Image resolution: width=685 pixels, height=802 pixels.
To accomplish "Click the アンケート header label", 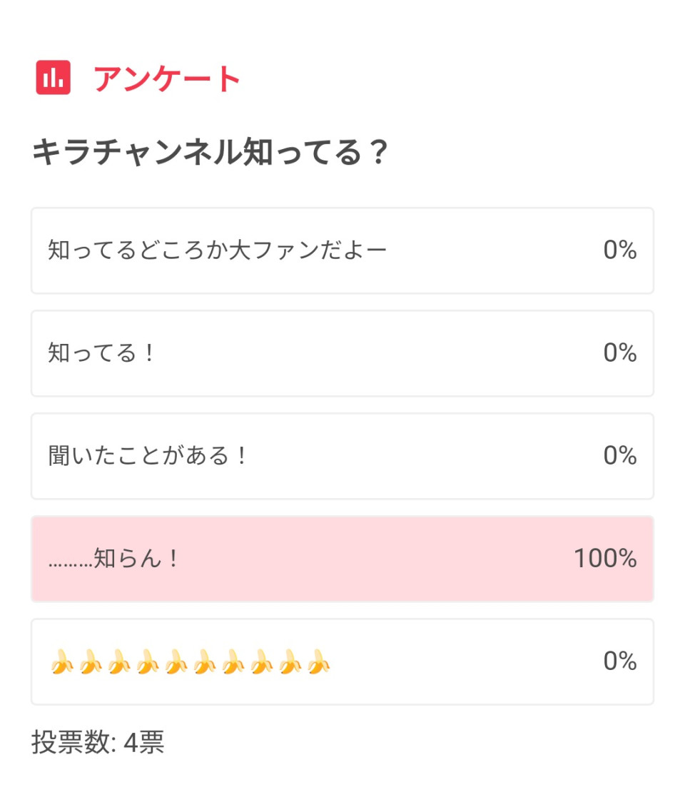I will (x=167, y=78).
